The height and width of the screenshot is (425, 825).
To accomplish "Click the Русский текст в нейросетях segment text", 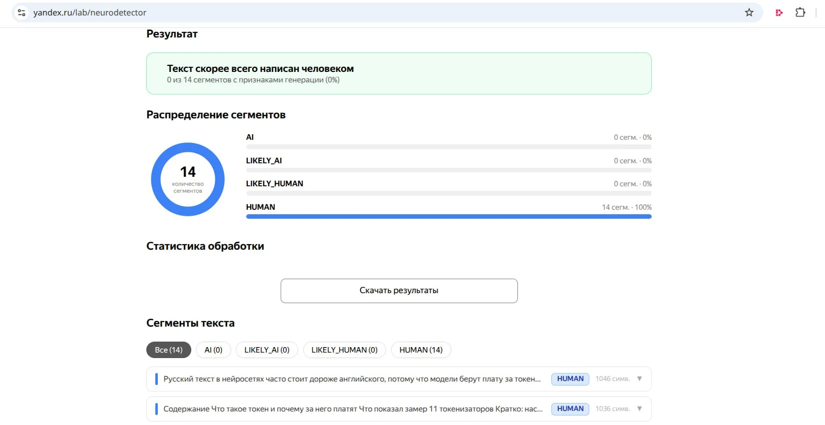I will tap(352, 379).
